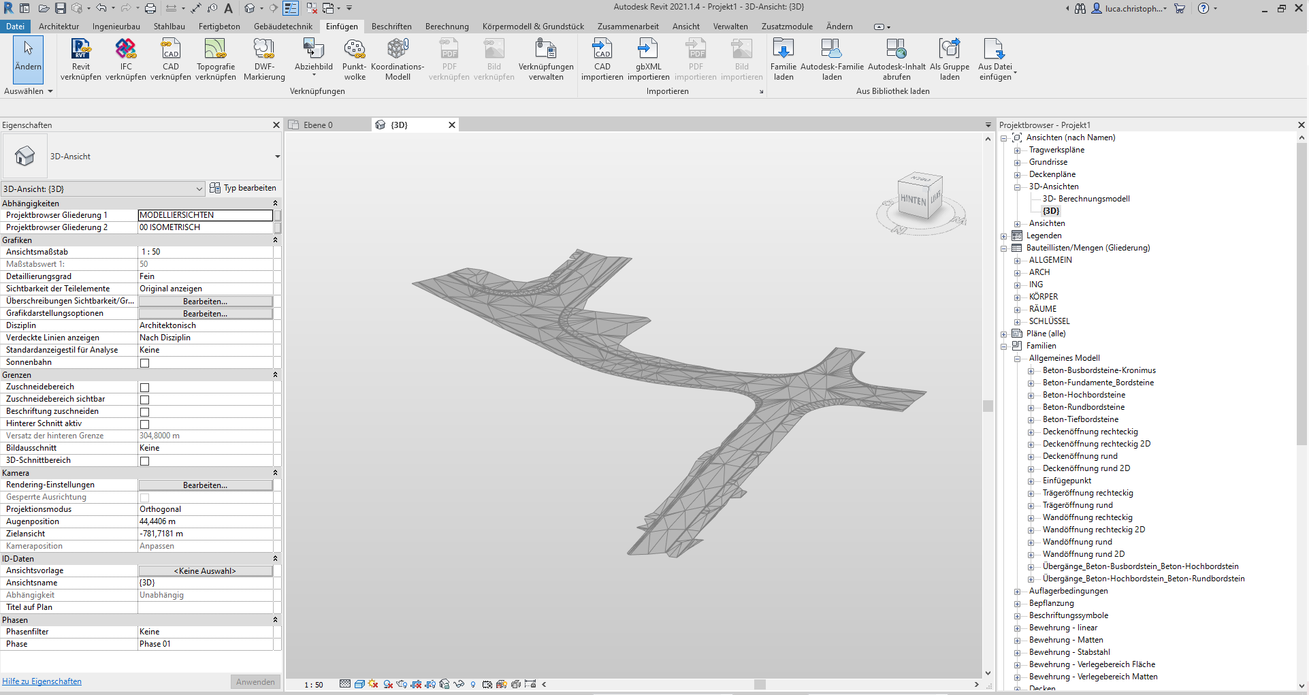Save the project from quick access toolbar

point(61,8)
